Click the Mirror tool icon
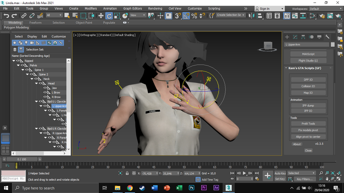344x193 pixels. 252,16
